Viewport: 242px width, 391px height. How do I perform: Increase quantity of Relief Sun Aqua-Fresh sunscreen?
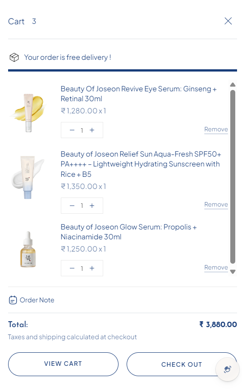click(x=92, y=206)
